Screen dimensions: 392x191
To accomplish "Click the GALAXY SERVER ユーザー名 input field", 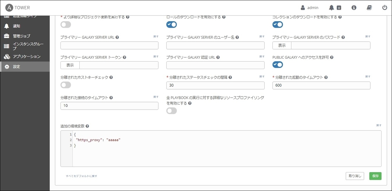I will click(x=215, y=45).
